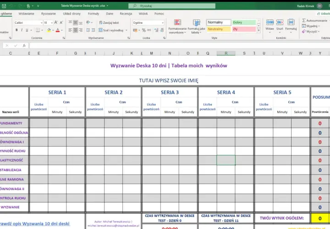Click Align left icon
This screenshot has height=229, width=330.
70,30
